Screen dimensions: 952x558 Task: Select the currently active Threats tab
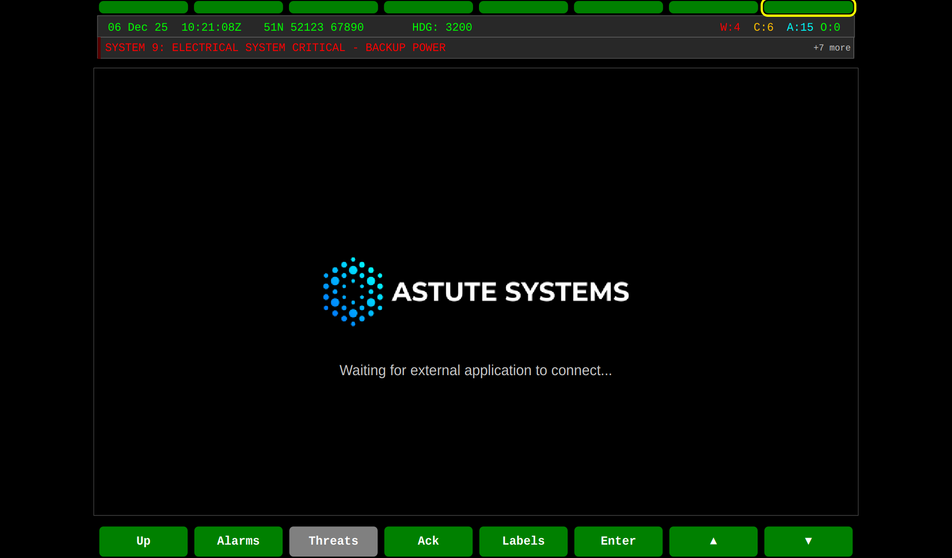click(x=333, y=541)
